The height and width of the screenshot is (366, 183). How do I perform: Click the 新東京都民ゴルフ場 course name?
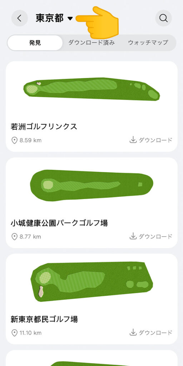click(44, 319)
